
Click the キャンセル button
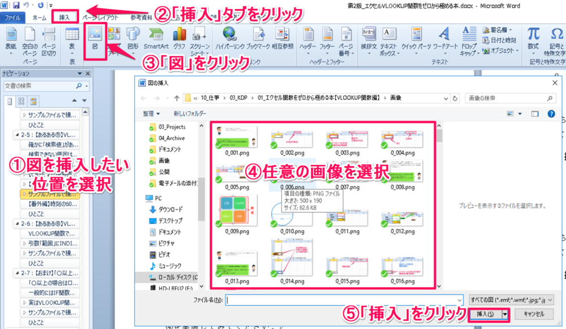(x=534, y=314)
